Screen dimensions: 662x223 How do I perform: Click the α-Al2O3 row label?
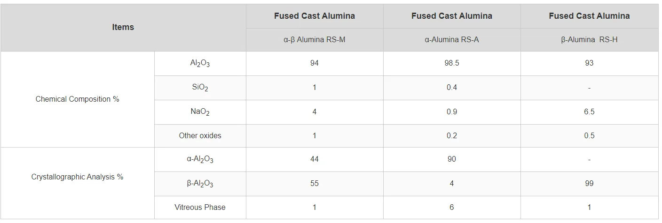click(x=200, y=160)
